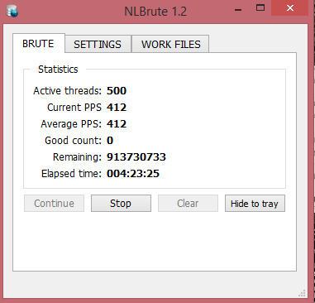
Task: Click the Average PPS label
Action: pos(71,124)
